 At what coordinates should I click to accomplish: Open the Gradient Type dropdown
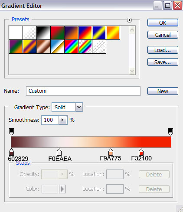(79, 107)
